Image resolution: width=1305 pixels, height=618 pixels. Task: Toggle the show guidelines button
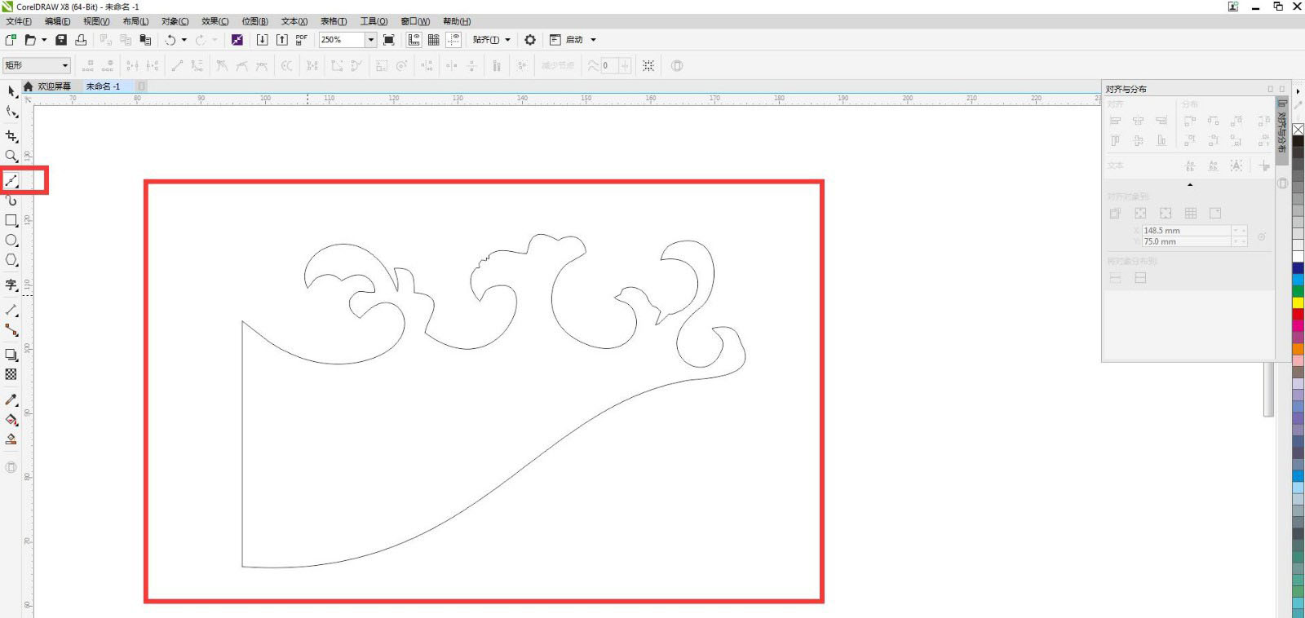[453, 40]
